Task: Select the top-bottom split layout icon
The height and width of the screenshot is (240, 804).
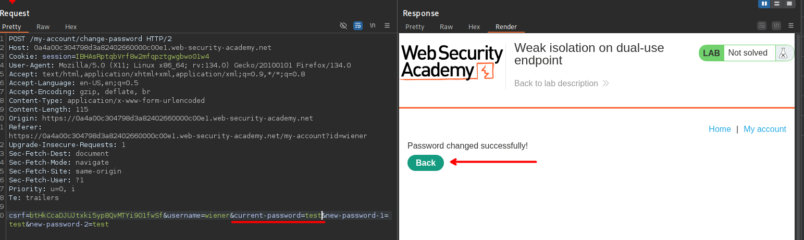Action: tap(777, 4)
